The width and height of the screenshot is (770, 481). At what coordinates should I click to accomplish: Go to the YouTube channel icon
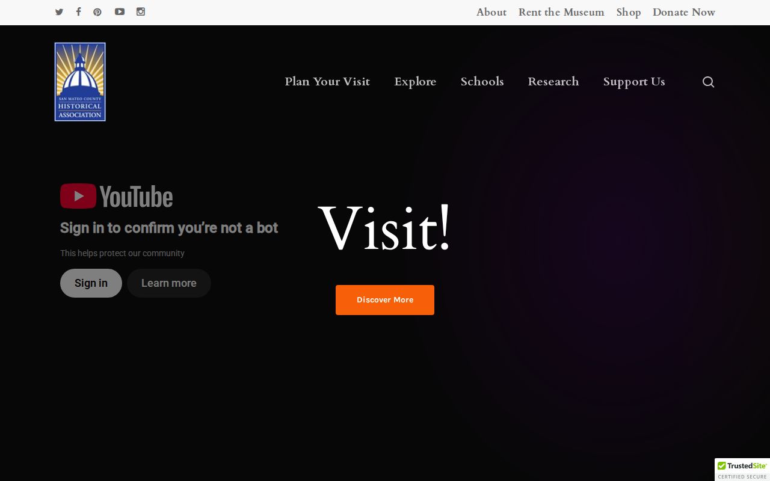[x=120, y=12]
